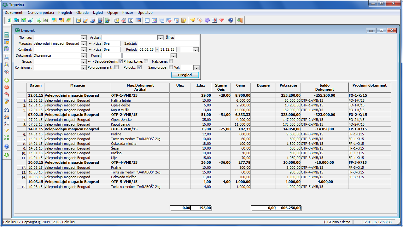This screenshot has height=227, width=403.
Task: Uncheck the Sa podređenim checkbox
Action: click(x=120, y=62)
